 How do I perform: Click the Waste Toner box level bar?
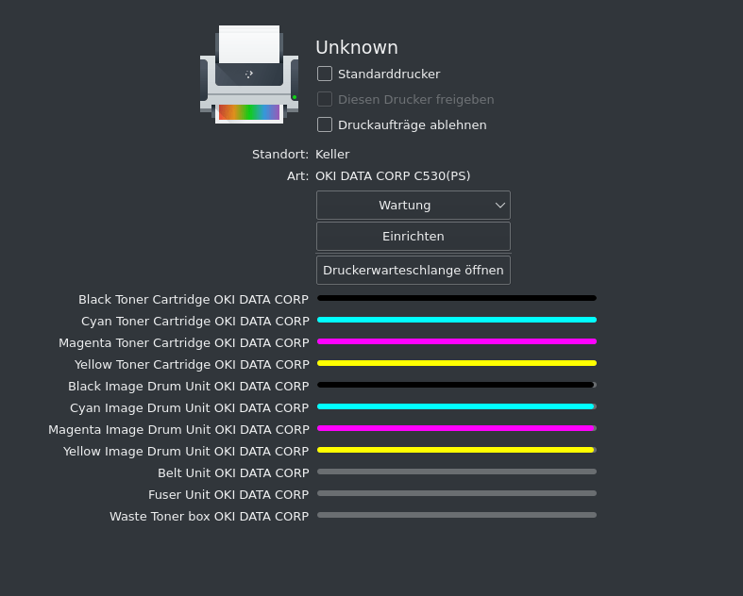click(x=456, y=515)
